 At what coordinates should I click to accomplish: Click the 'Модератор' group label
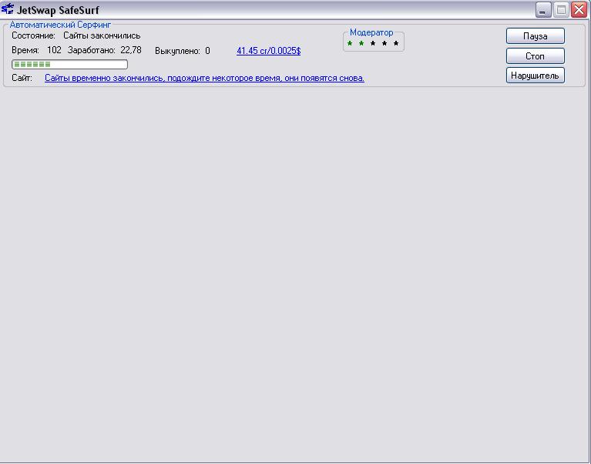coord(371,32)
